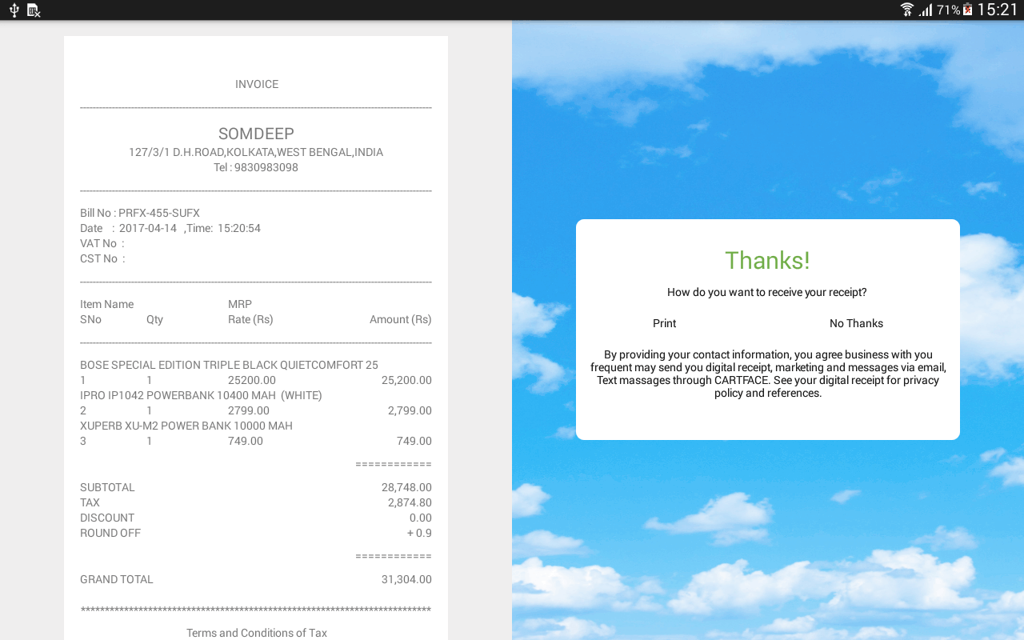
Task: Tap Terms and Conditions of Tax text
Action: coord(257,633)
